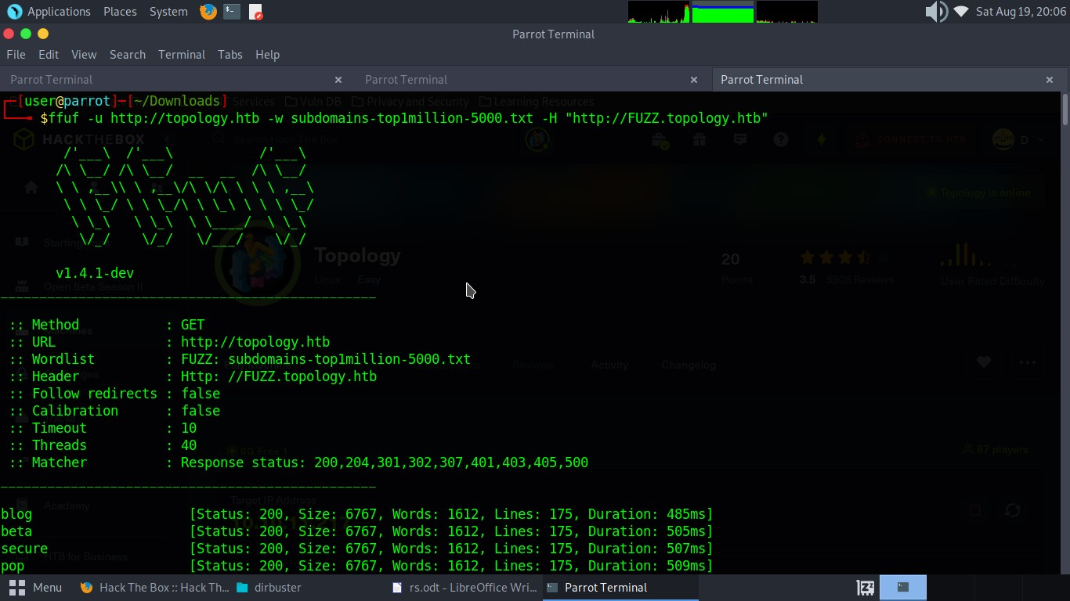Click the terminal vertical scrollbar
This screenshot has height=601, width=1070.
1065,110
